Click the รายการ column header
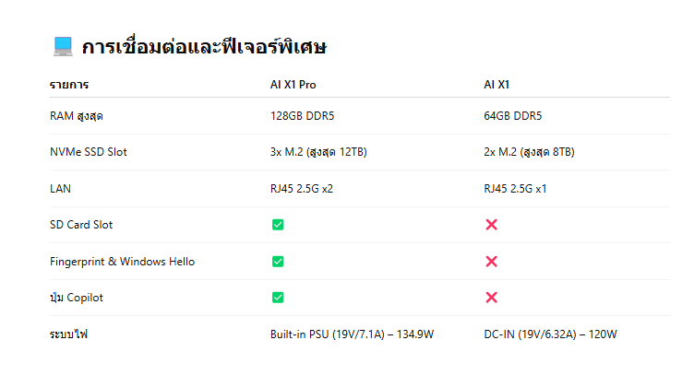The width and height of the screenshot is (682, 387). click(x=69, y=85)
